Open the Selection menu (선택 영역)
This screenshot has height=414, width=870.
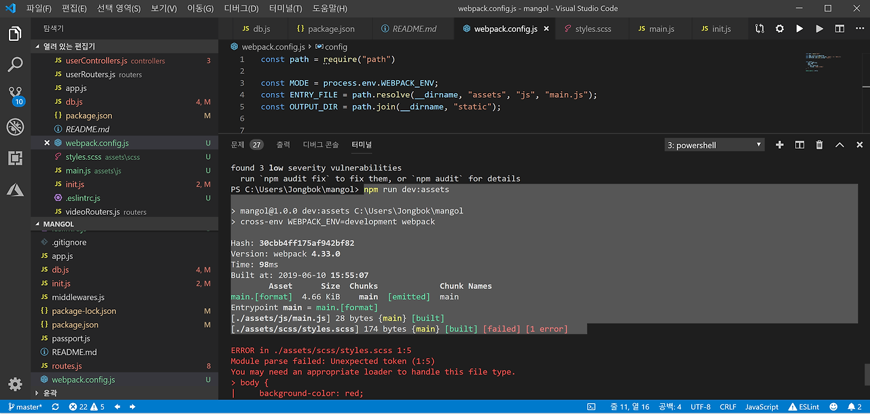point(119,9)
